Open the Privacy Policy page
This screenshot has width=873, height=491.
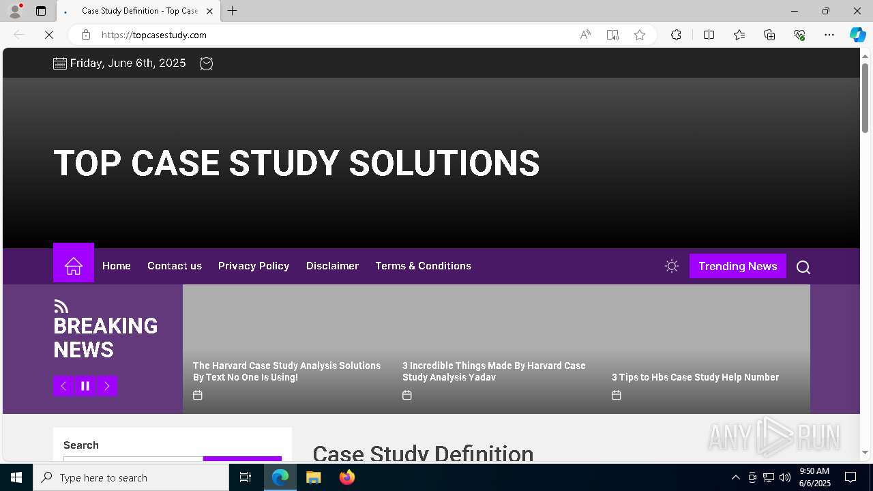coord(254,266)
